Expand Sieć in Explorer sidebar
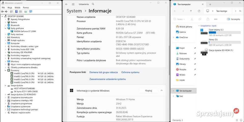Screen dimensions: 244x122 pyautogui.click(x=173, y=96)
